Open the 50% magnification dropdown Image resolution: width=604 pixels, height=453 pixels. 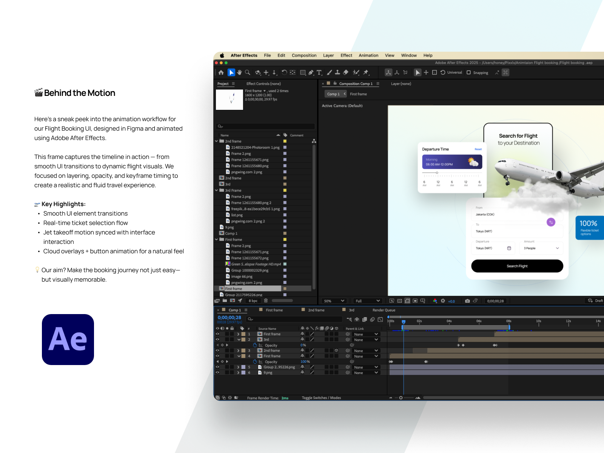pyautogui.click(x=334, y=301)
